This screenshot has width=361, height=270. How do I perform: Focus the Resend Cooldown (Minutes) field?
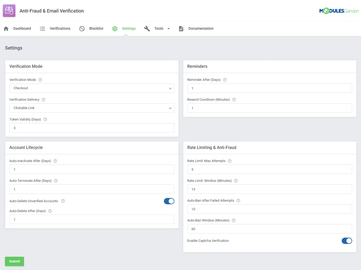pos(270,108)
